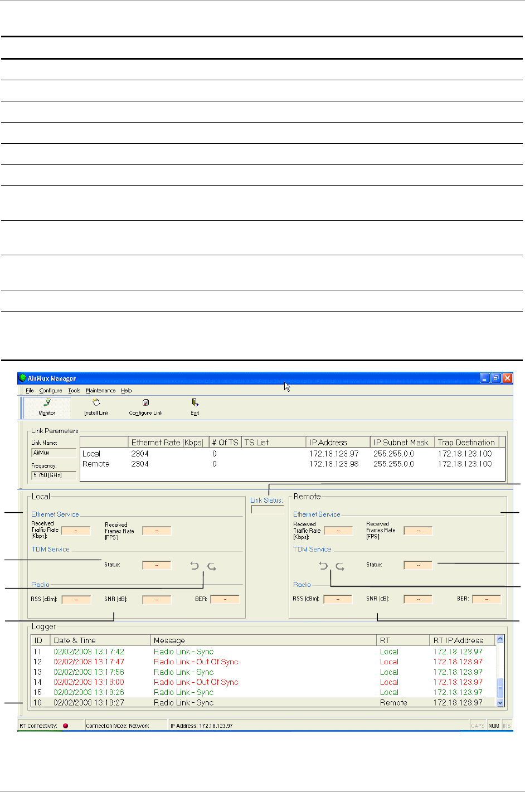Click Local TDM clockwise loopback arrow
The height and width of the screenshot is (792, 525).
coord(212,566)
